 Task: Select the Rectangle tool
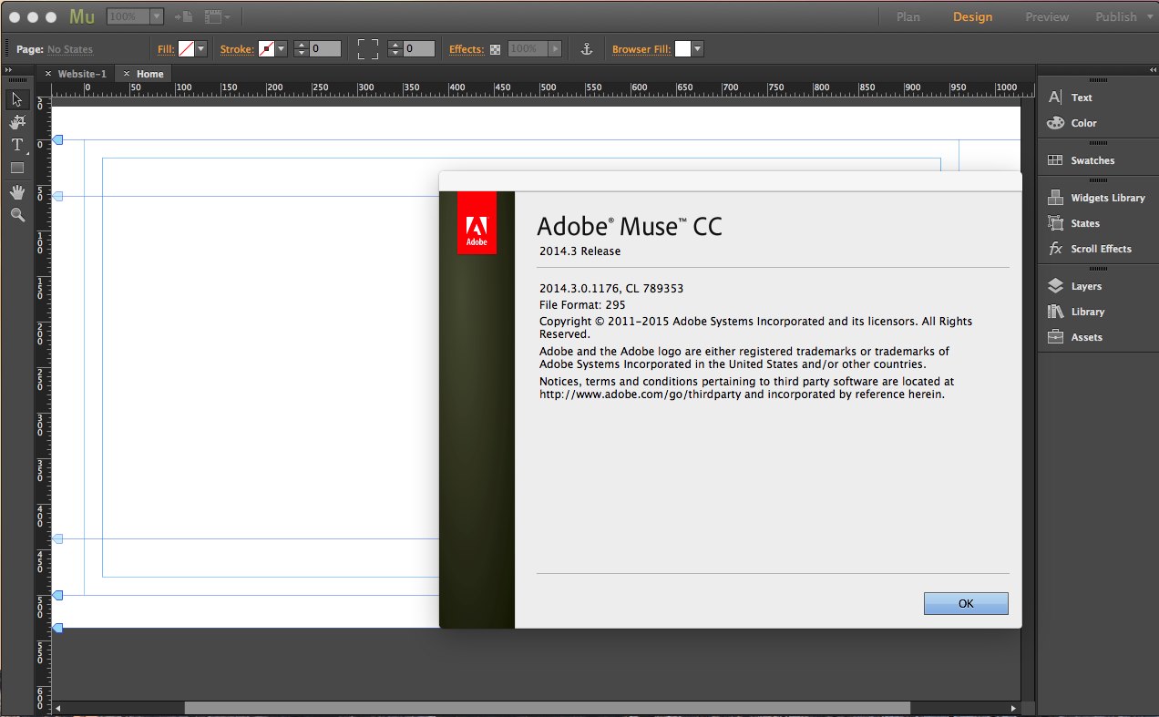click(x=16, y=168)
